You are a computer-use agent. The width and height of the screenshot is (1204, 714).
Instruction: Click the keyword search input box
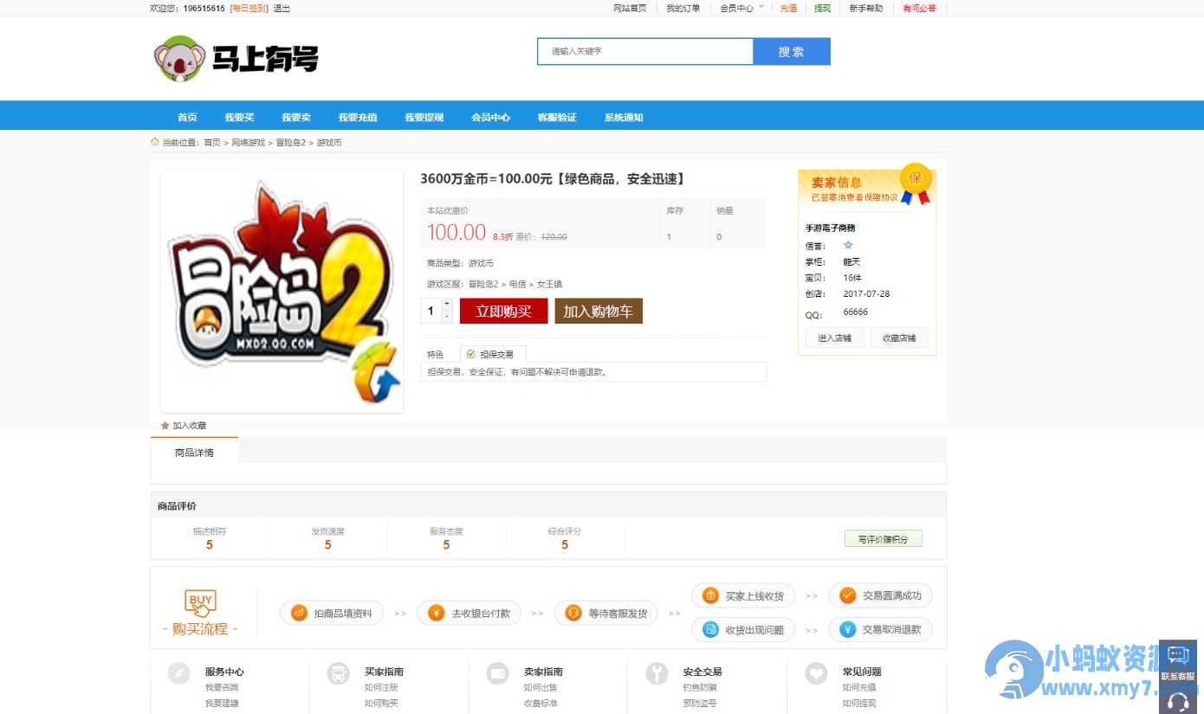pos(645,51)
